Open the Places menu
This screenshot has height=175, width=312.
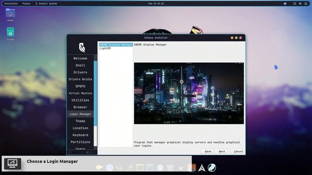26,3
